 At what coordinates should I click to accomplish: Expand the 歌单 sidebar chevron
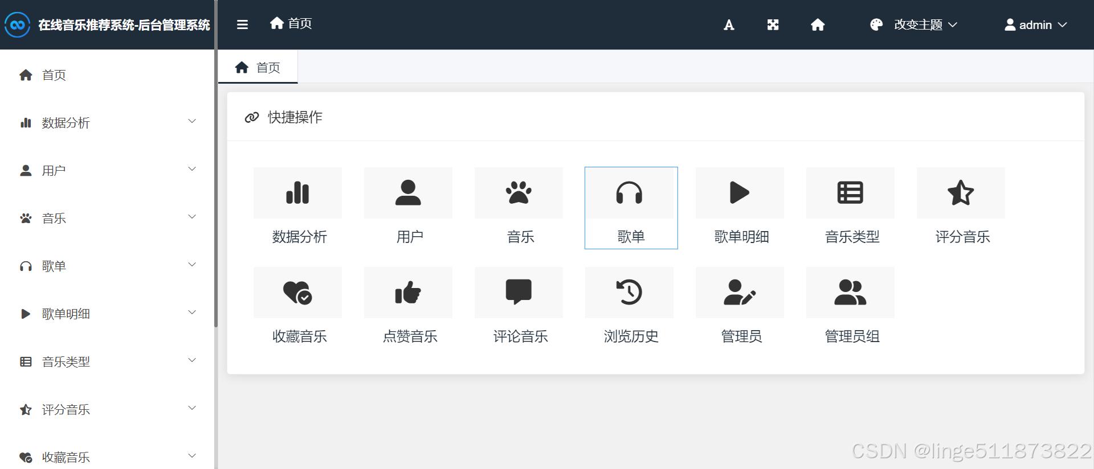click(192, 265)
